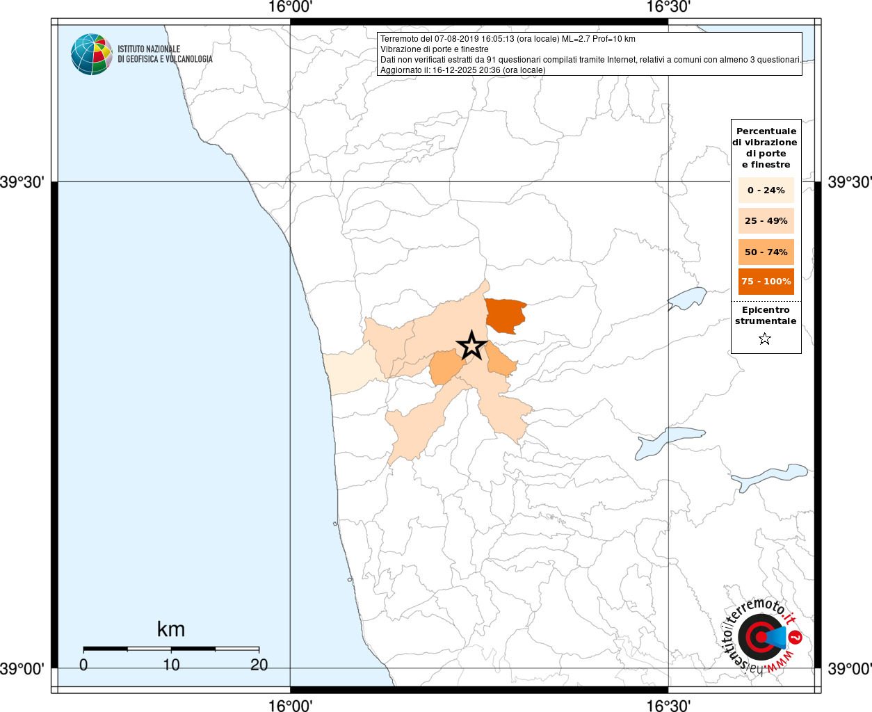Image resolution: width=872 pixels, height=712 pixels.
Task: Select the 75 - 100% legend swatch
Action: [766, 281]
